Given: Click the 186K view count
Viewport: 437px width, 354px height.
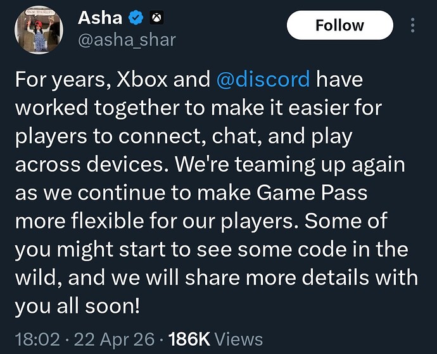Looking at the screenshot, I should [x=189, y=339].
